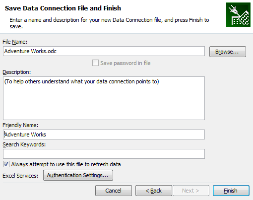Open Authentication Settings for Excel Services
Image resolution: width=253 pixels, height=200 pixels.
pos(78,175)
